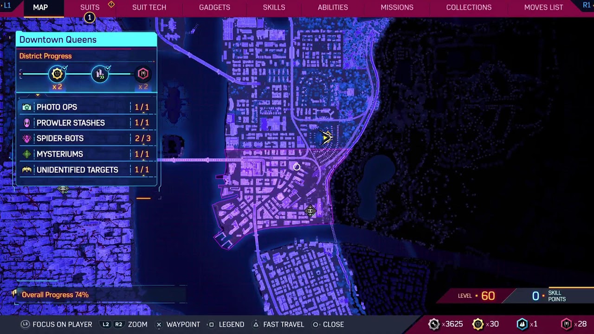The height and width of the screenshot is (334, 594).
Task: Click the city tokens icon showing x30
Action: click(x=478, y=324)
